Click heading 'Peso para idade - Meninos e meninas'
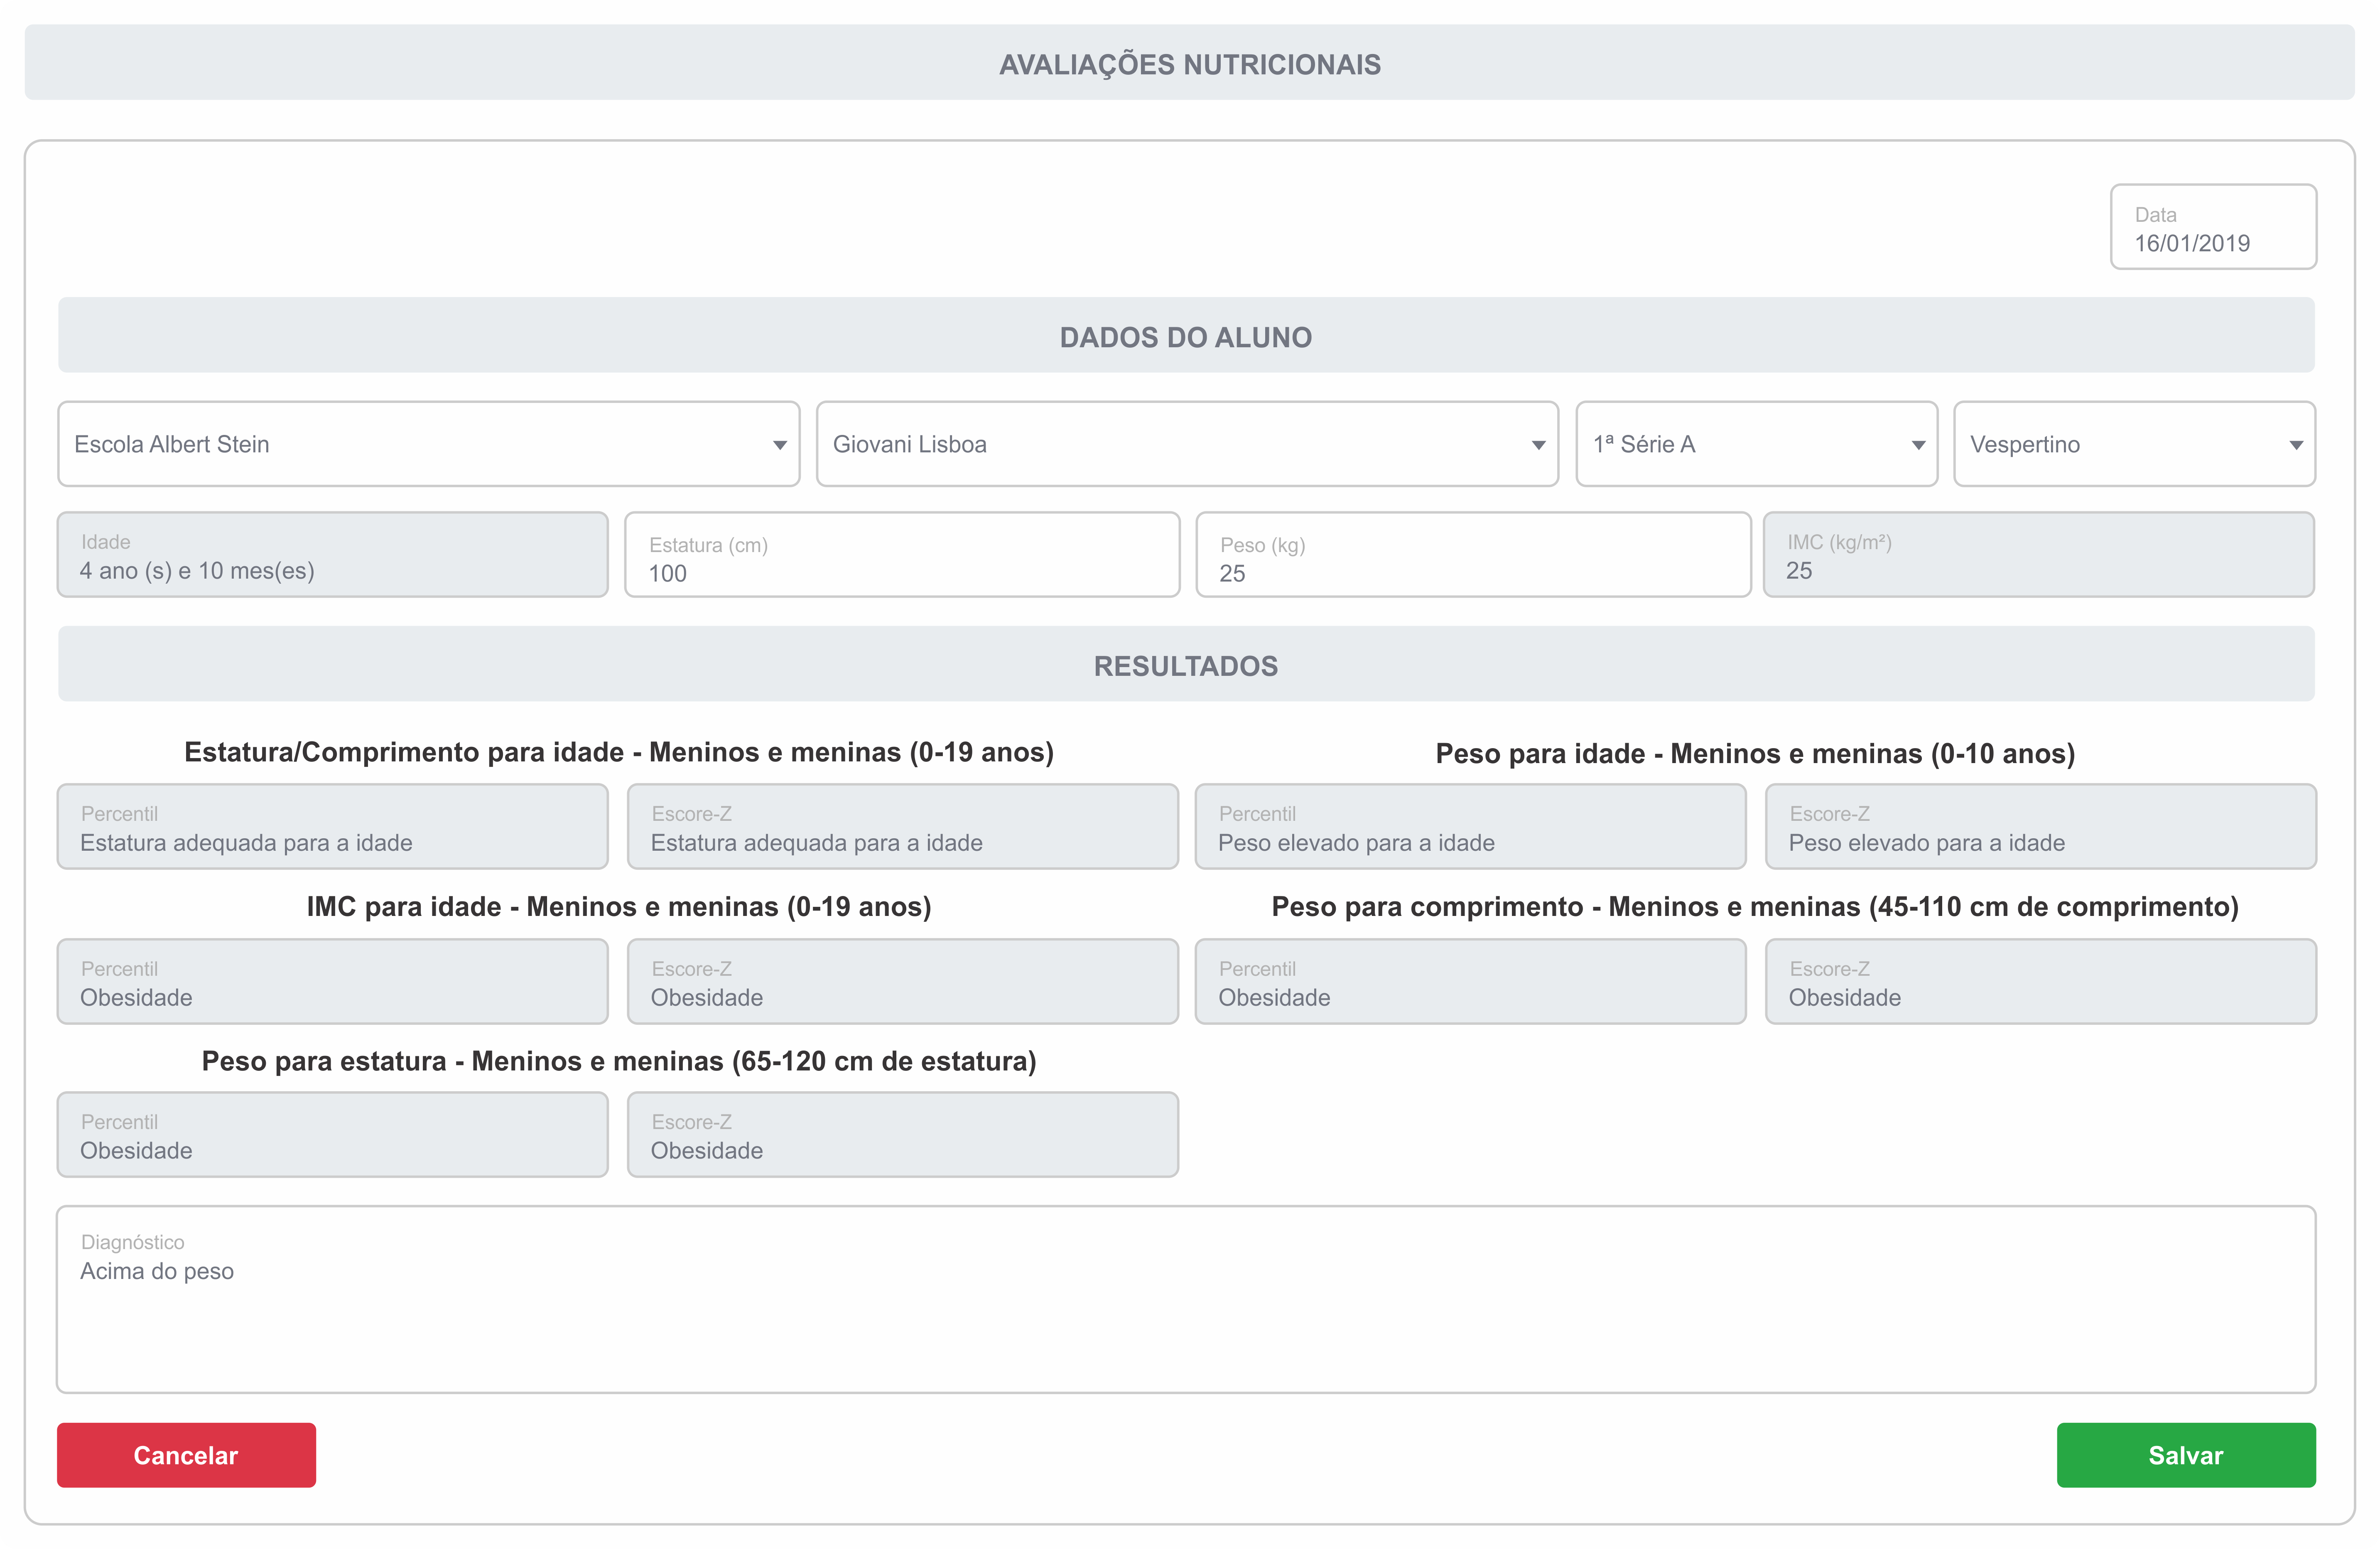2380x1549 pixels. (x=1755, y=753)
